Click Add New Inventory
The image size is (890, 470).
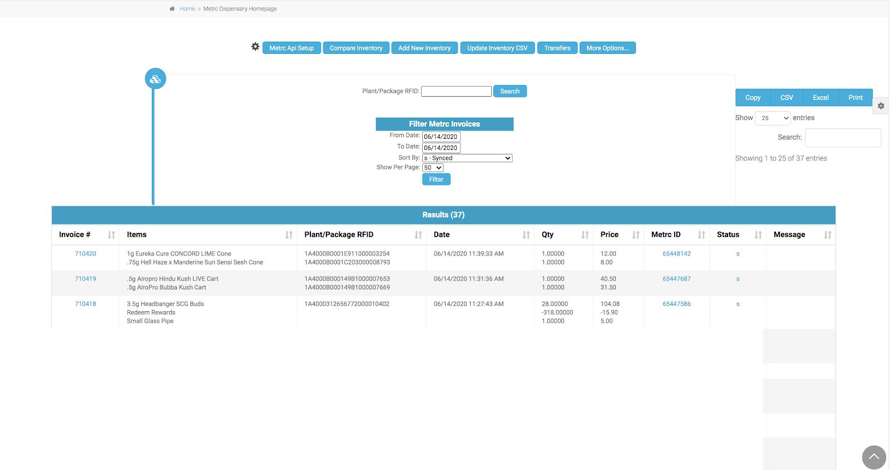[424, 48]
